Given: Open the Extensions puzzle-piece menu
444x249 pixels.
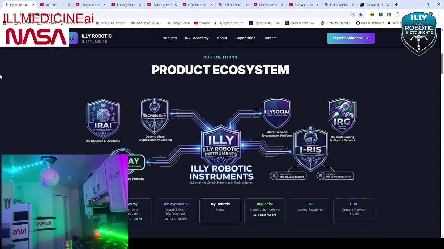Looking at the screenshot, I should pos(397,15).
